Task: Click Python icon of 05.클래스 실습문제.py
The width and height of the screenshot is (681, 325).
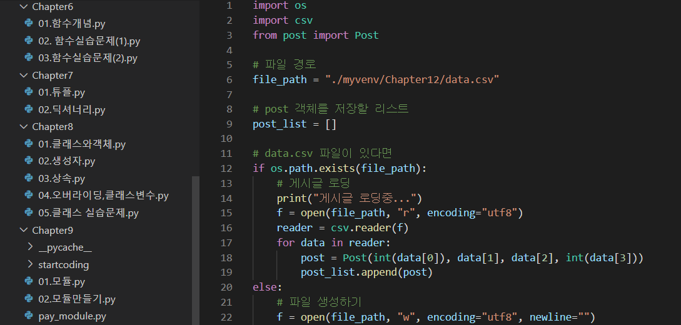Action: (x=29, y=212)
